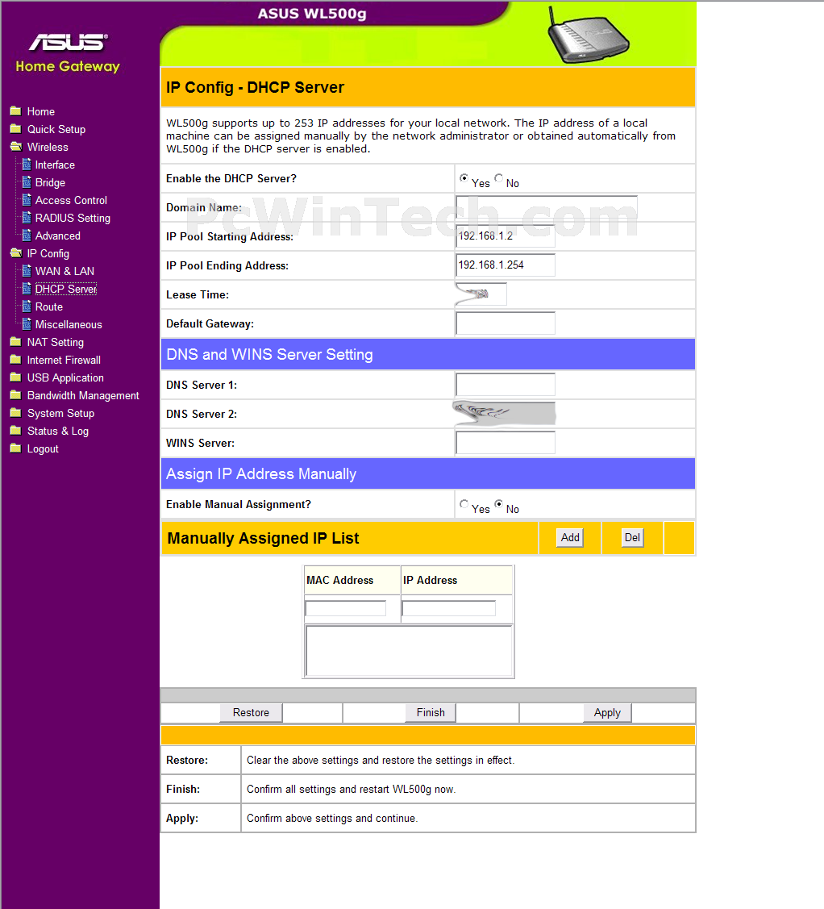Collapse the IP Config open-folder icon

click(15, 252)
